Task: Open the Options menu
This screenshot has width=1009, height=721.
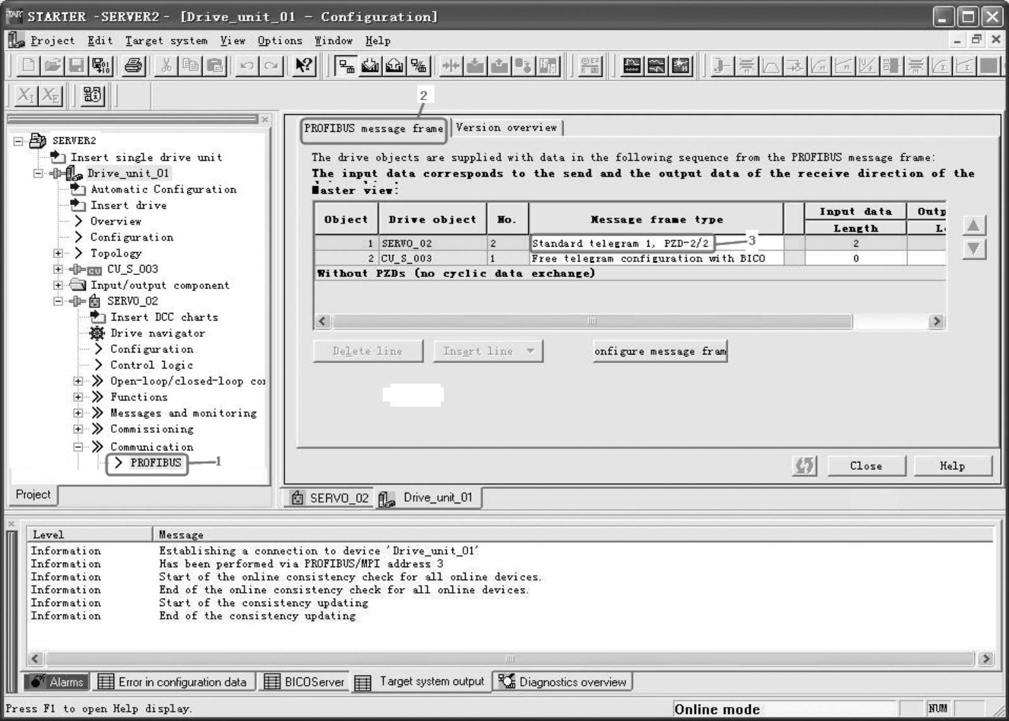Action: coord(280,41)
